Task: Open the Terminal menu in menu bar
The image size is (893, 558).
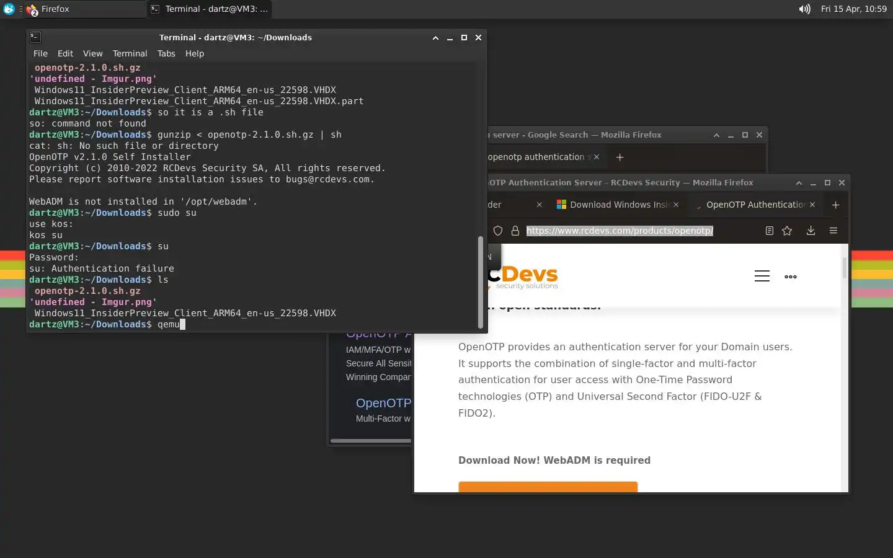Action: click(x=130, y=53)
